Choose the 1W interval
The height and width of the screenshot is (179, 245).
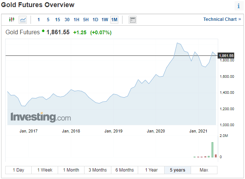pos(105,20)
